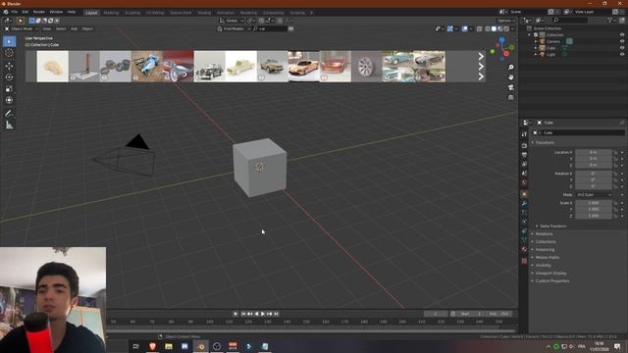Screen dimensions: 628x353
Task: Open Brave browser from the taskbar
Action: (152, 346)
